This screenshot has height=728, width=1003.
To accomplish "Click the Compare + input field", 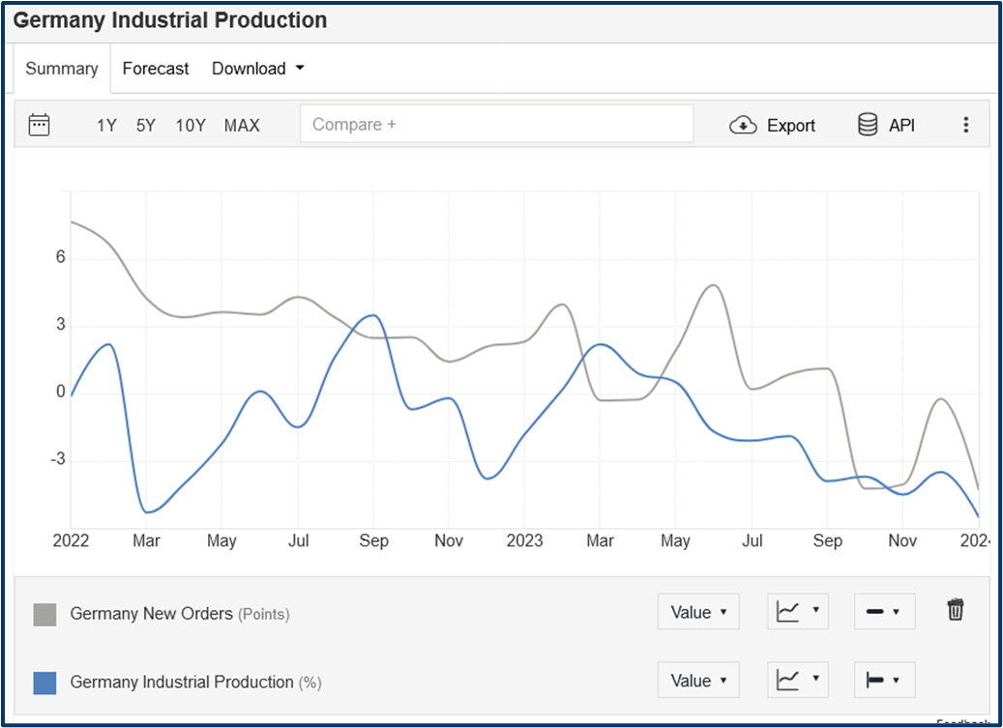I will pos(496,125).
